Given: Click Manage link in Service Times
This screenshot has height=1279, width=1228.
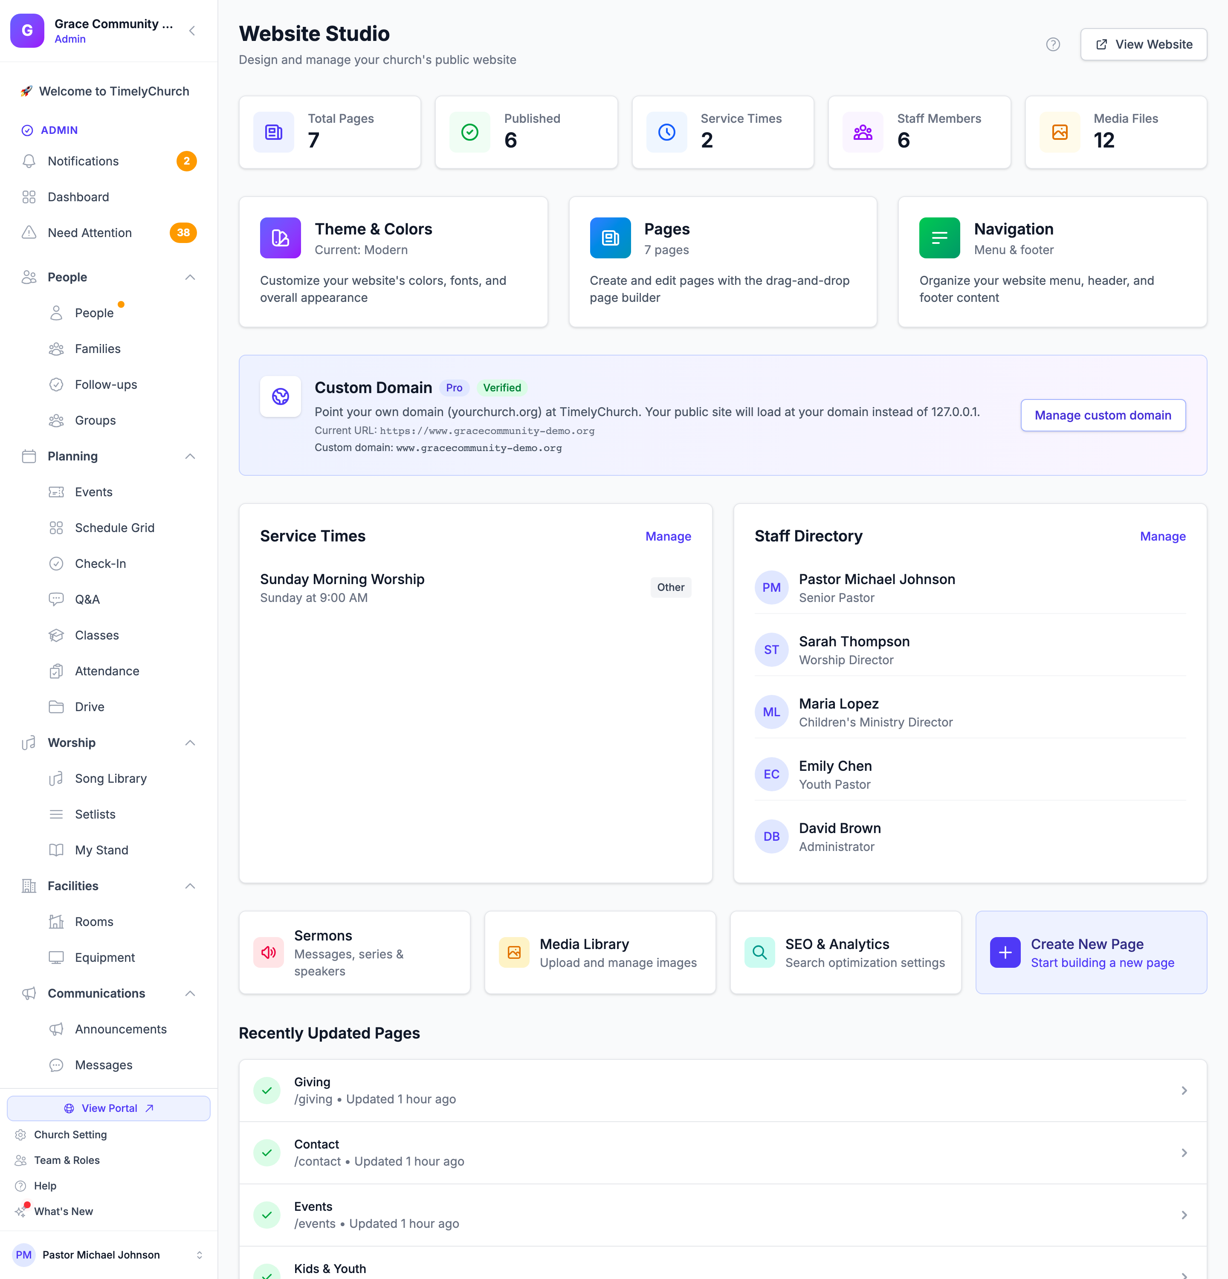Looking at the screenshot, I should [x=668, y=536].
